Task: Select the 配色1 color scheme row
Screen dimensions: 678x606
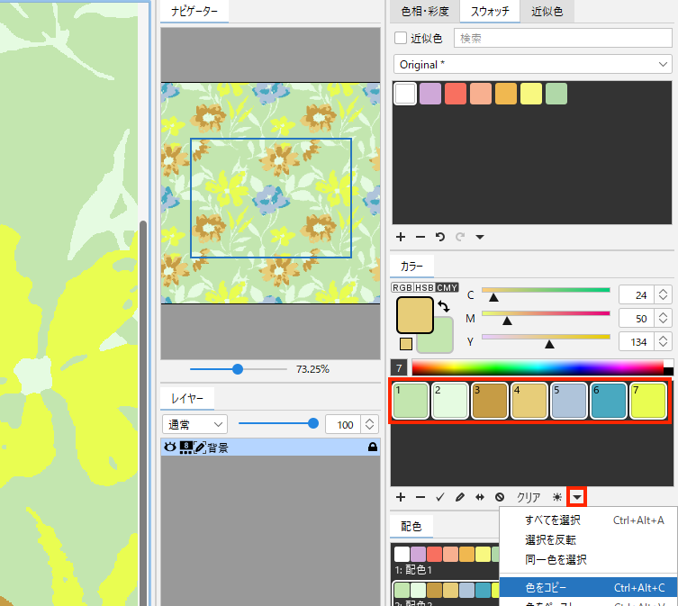Action: click(x=446, y=561)
